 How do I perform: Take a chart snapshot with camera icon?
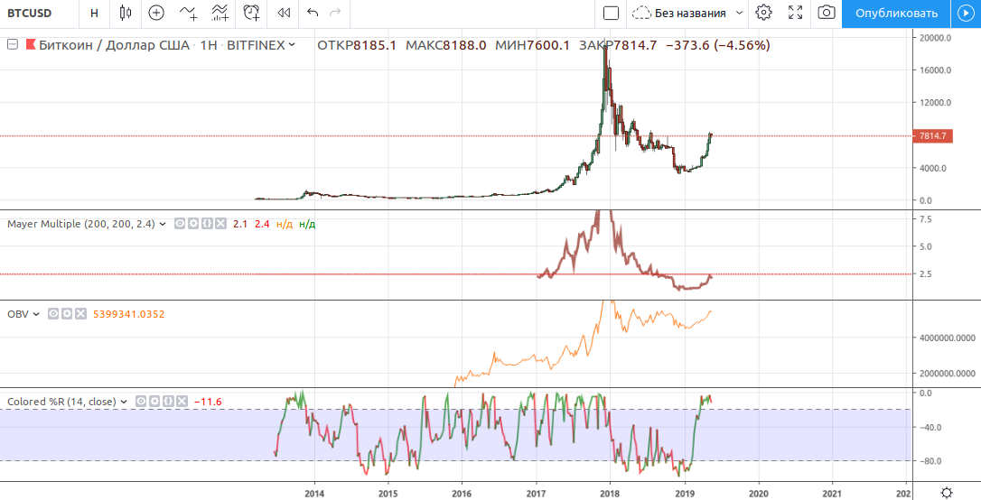pos(826,13)
